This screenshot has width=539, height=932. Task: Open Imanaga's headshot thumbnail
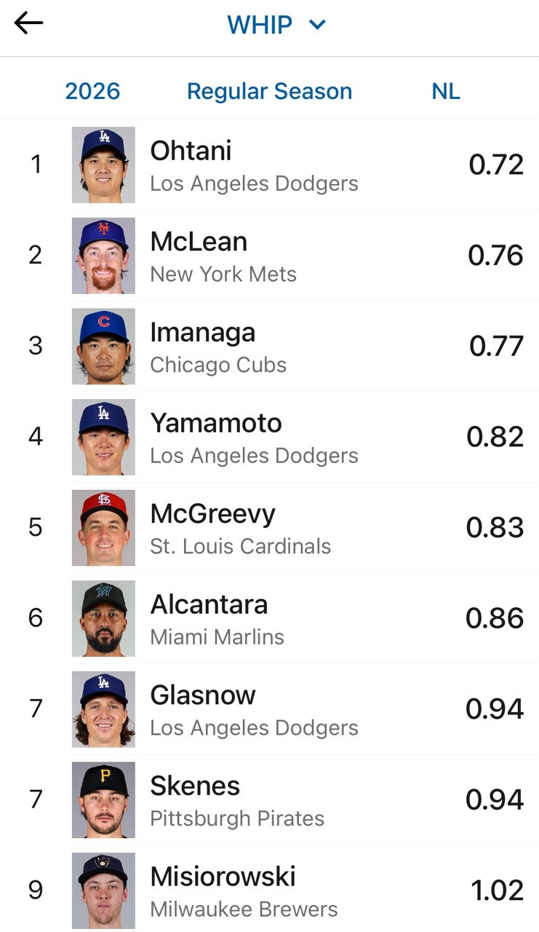pos(103,346)
